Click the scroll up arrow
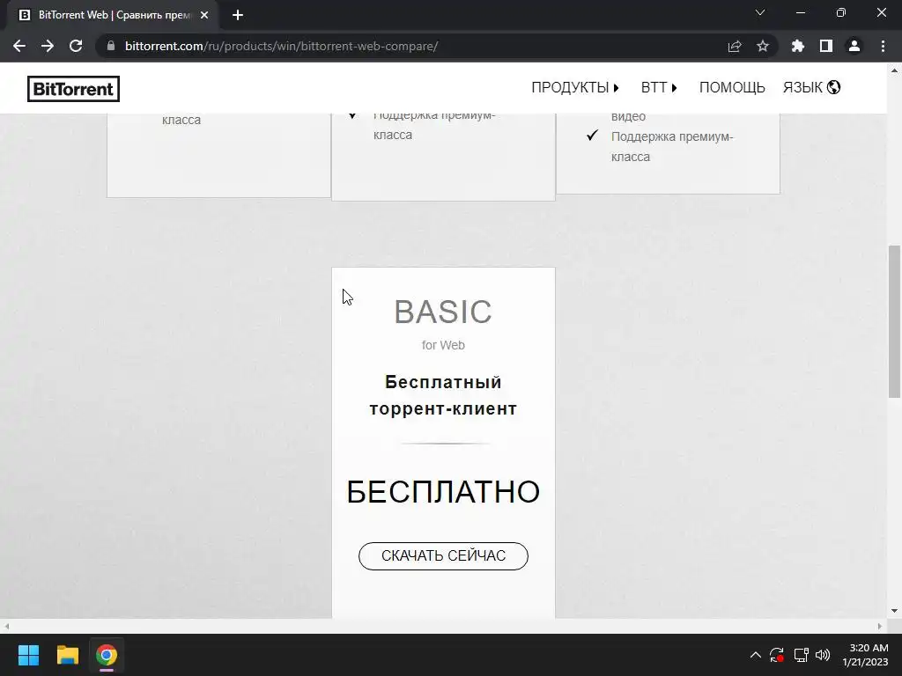Image resolution: width=902 pixels, height=676 pixels. tap(894, 70)
